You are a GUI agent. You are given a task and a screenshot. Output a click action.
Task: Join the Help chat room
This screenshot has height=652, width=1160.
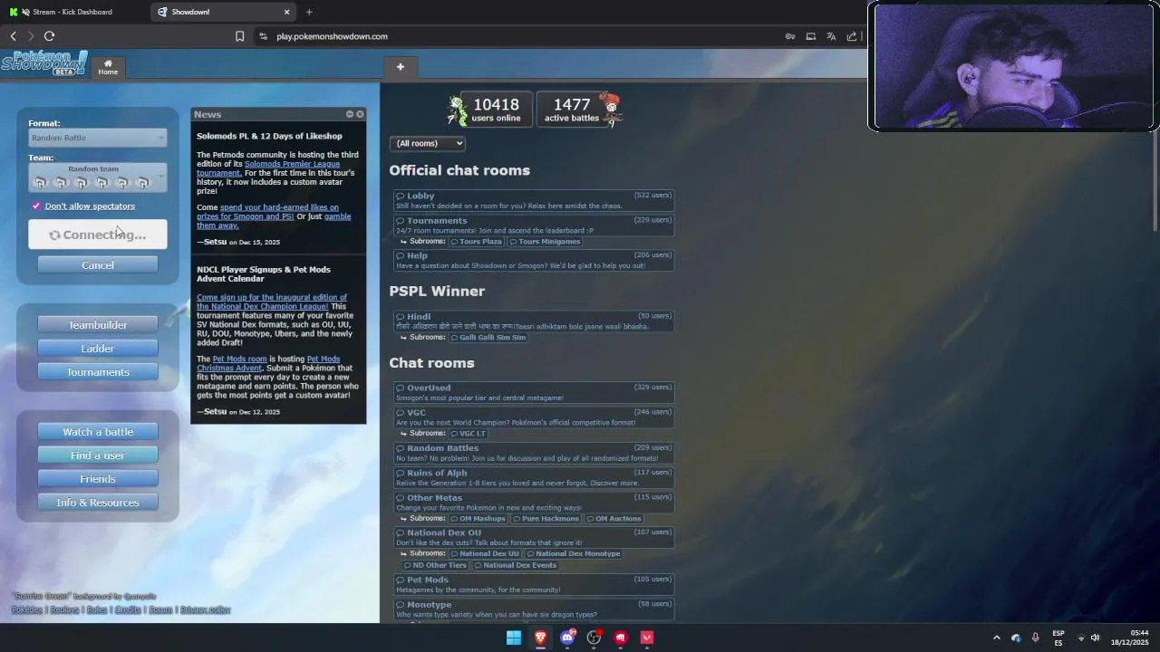click(533, 260)
